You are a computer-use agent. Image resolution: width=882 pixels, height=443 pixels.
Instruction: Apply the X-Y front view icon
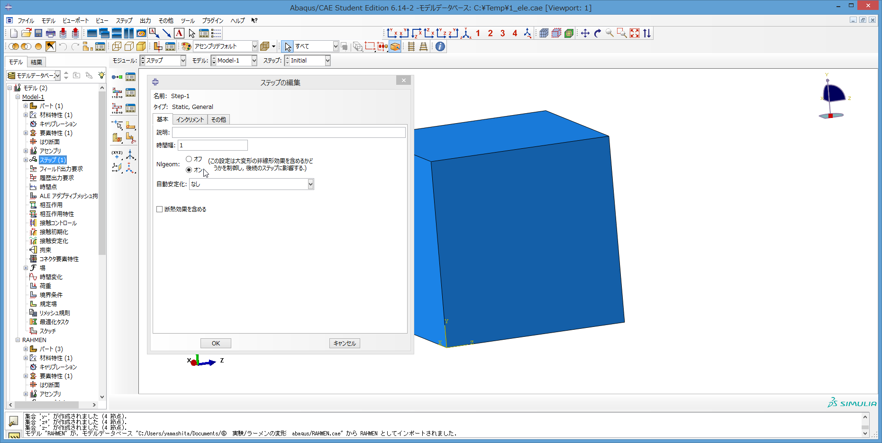391,33
